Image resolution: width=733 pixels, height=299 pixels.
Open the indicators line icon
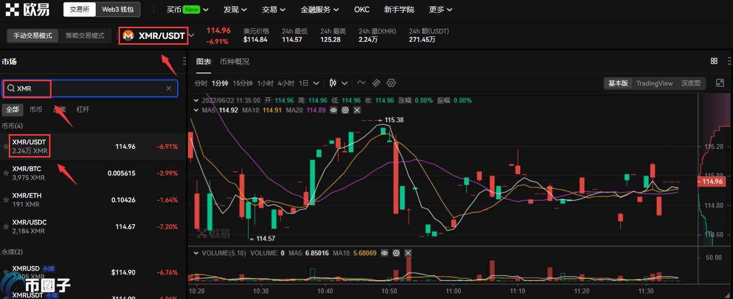361,83
